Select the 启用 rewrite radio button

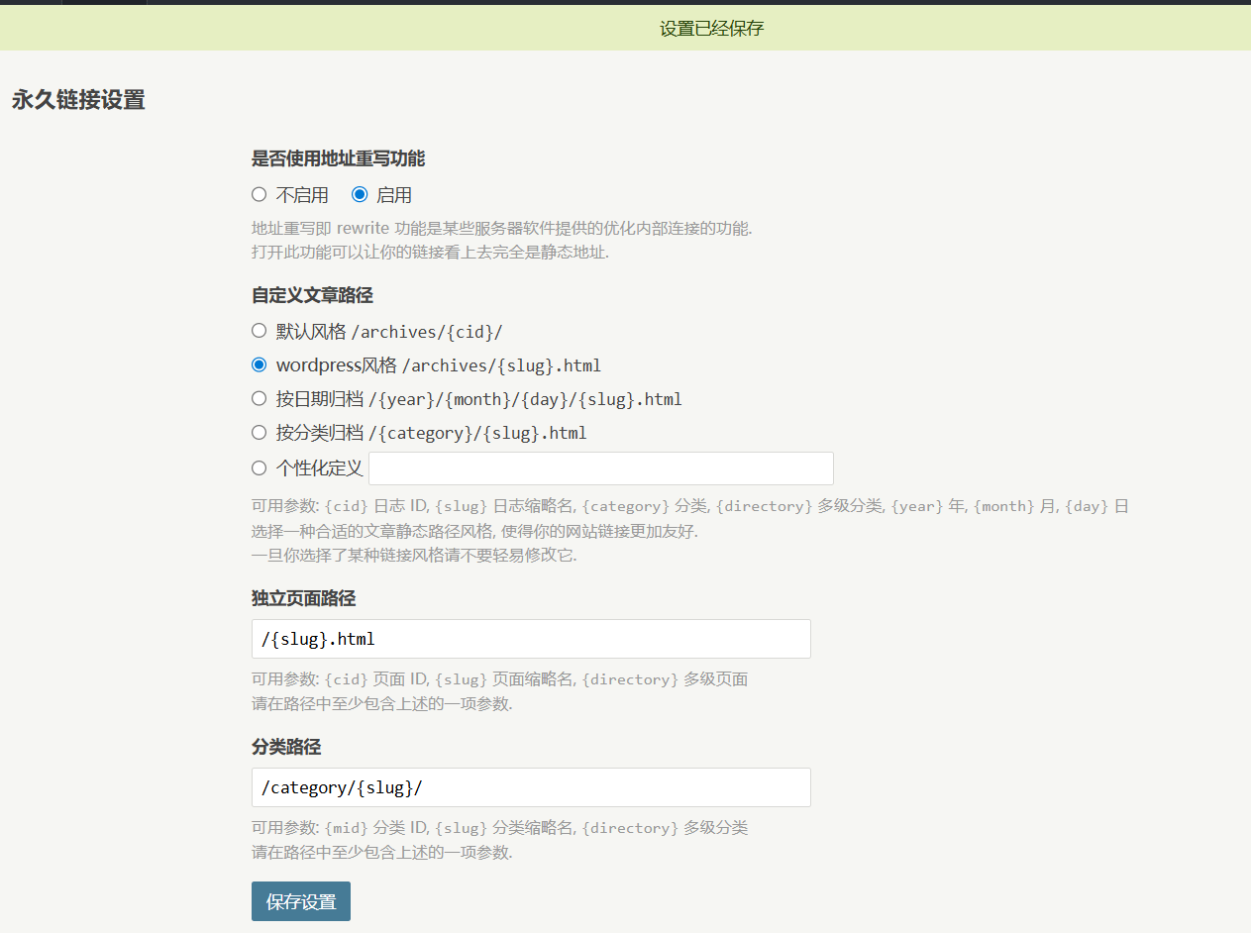point(360,194)
